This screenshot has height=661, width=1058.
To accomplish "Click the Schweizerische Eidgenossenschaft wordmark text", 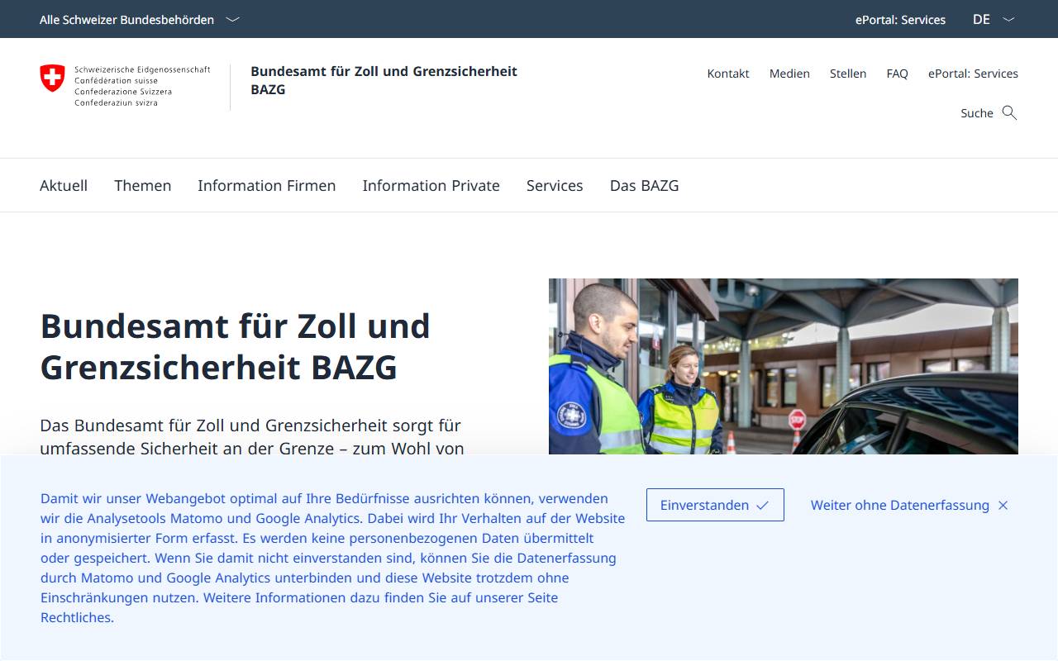I will click(x=142, y=87).
